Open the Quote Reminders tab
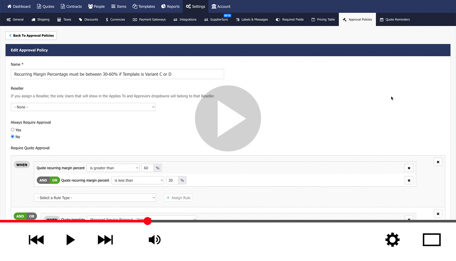456x261 pixels. pyautogui.click(x=394, y=20)
